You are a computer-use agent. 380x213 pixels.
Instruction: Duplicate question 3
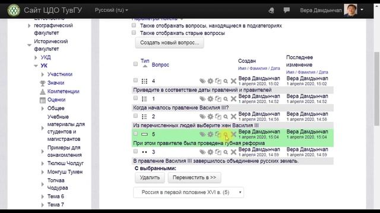coord(218,152)
